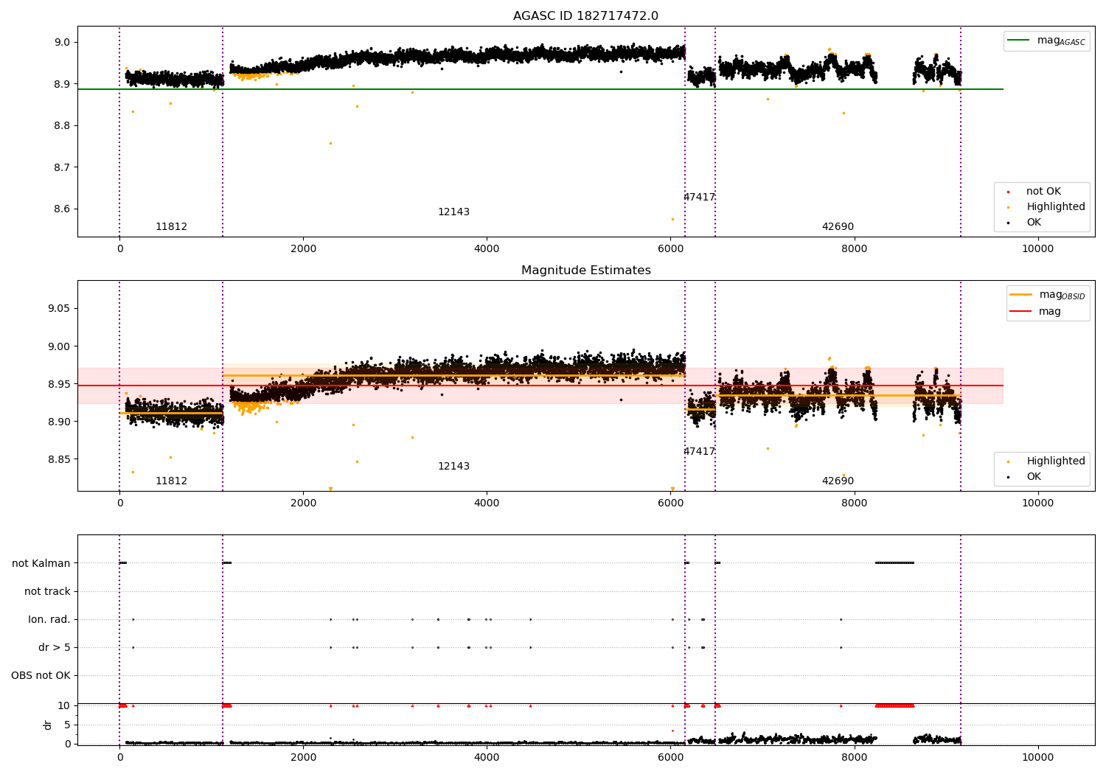Click the 8.85 y-tick in the middle plot
This screenshot has width=1106, height=774.
(x=60, y=460)
